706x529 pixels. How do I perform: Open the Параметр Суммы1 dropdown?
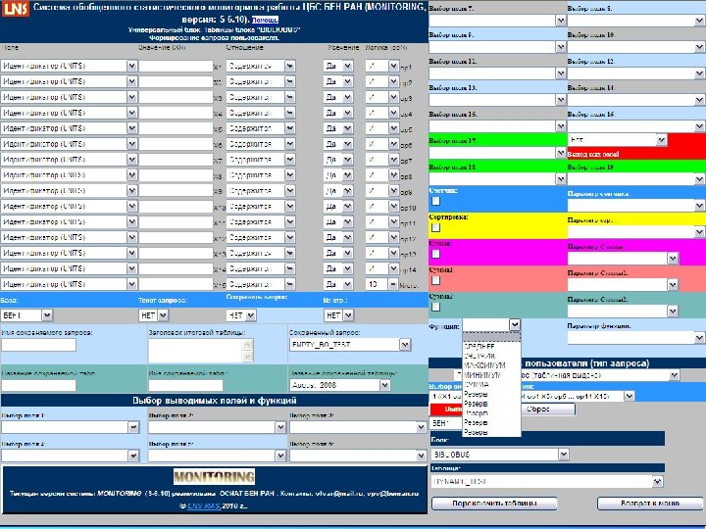(623, 285)
